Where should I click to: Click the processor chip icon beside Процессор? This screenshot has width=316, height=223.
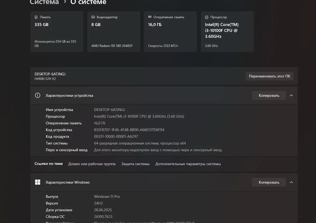pyautogui.click(x=207, y=17)
